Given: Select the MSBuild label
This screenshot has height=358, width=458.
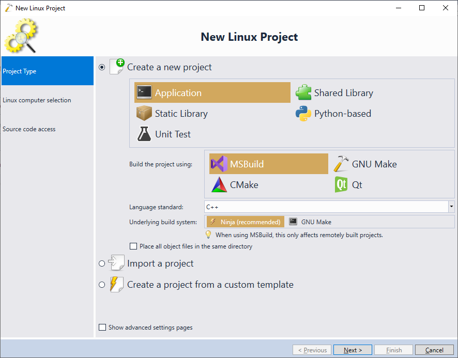Looking at the screenshot, I should [x=247, y=164].
